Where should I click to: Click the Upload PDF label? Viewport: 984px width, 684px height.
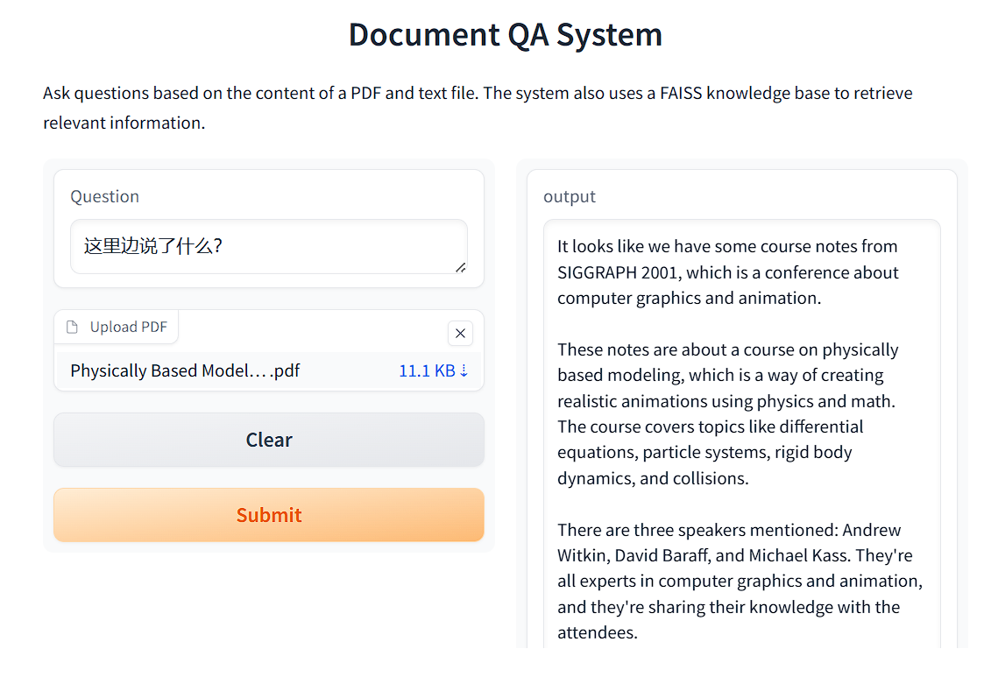(128, 327)
